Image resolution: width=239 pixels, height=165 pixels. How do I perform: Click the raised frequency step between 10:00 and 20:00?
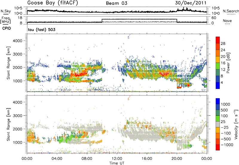tap(139, 19)
